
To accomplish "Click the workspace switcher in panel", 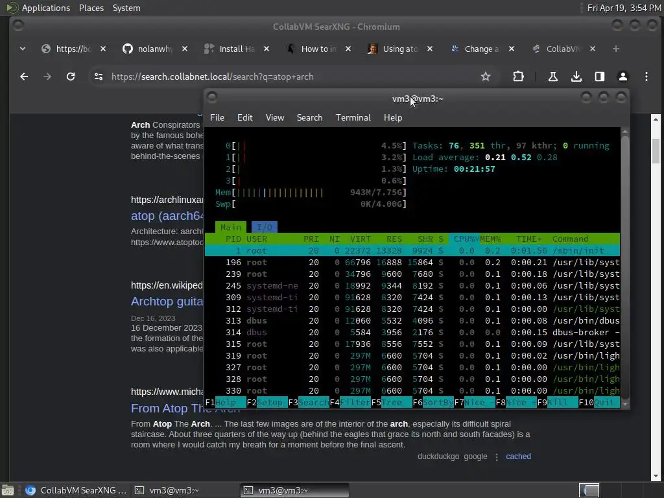I will (589, 490).
